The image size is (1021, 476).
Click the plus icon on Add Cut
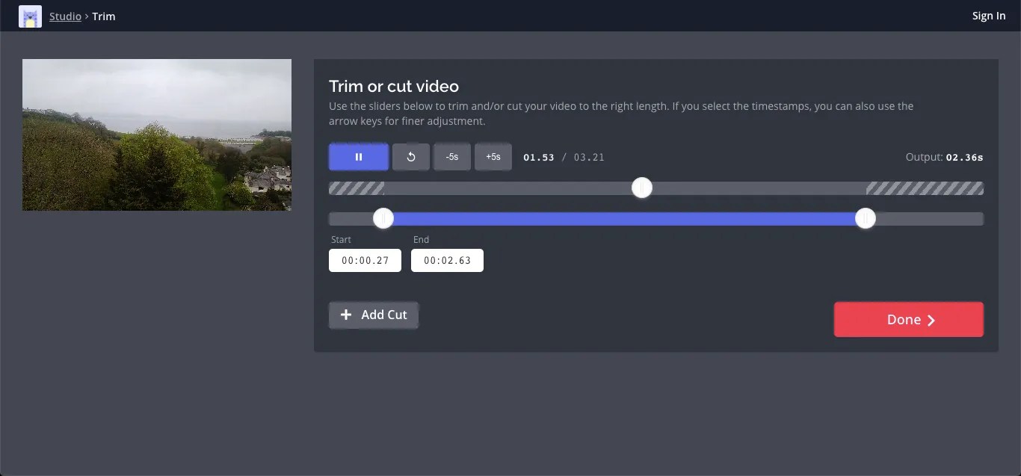pyautogui.click(x=346, y=315)
